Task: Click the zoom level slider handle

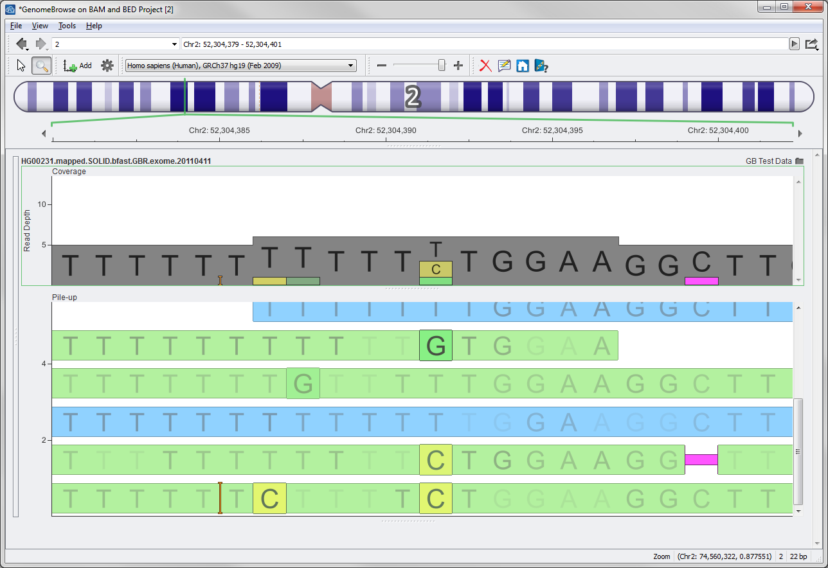Action: pos(442,66)
